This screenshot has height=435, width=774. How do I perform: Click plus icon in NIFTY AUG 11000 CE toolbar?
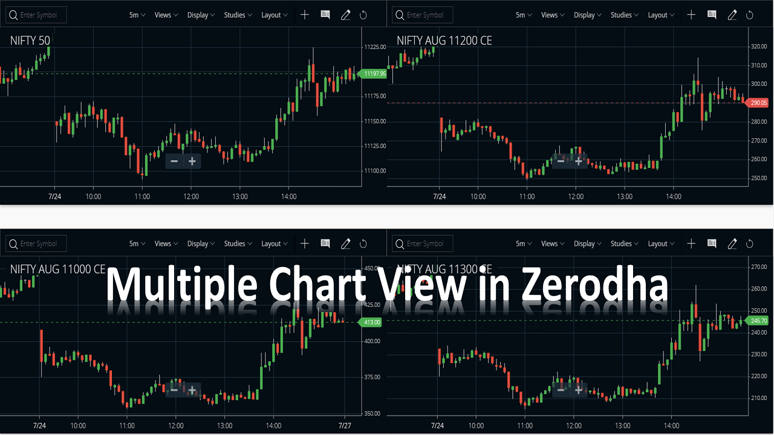tap(305, 243)
